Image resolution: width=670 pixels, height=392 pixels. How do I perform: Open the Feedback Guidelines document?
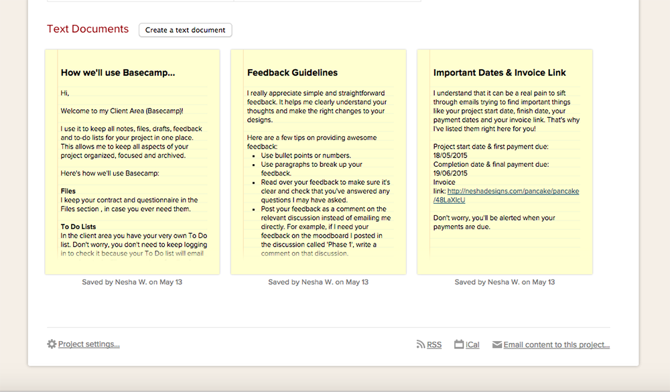click(x=318, y=161)
